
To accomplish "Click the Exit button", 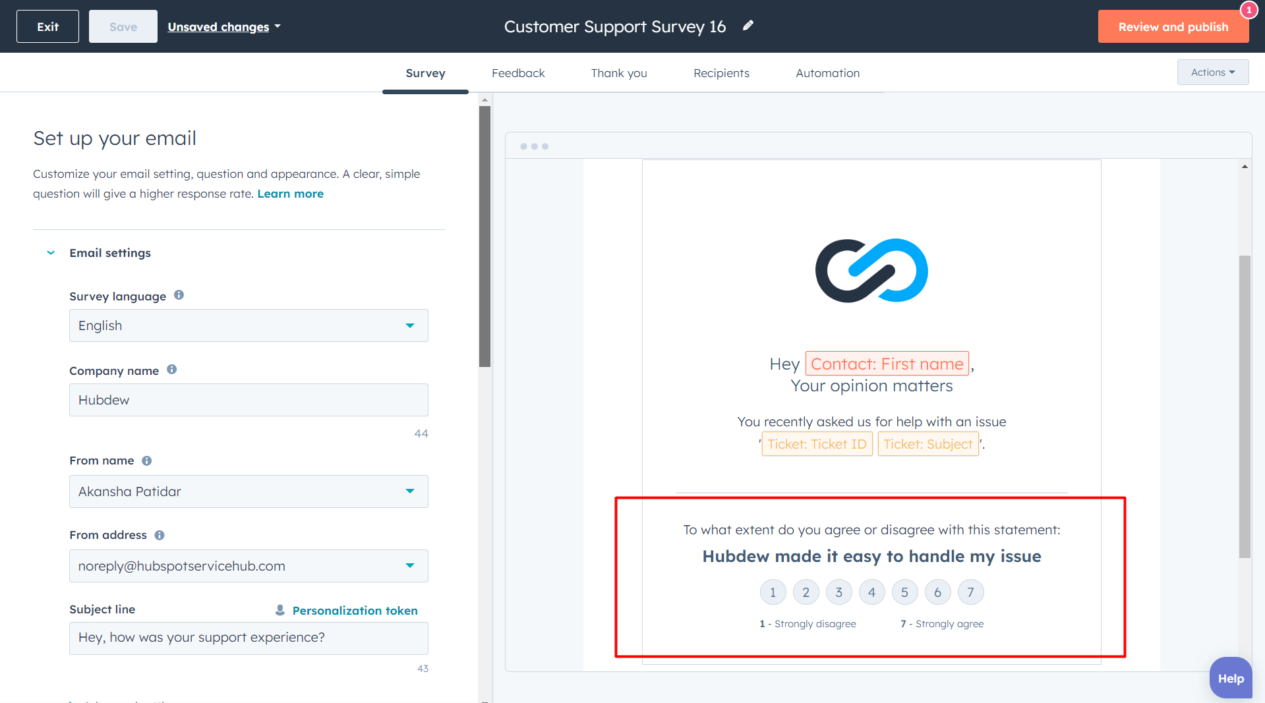I will tap(47, 26).
